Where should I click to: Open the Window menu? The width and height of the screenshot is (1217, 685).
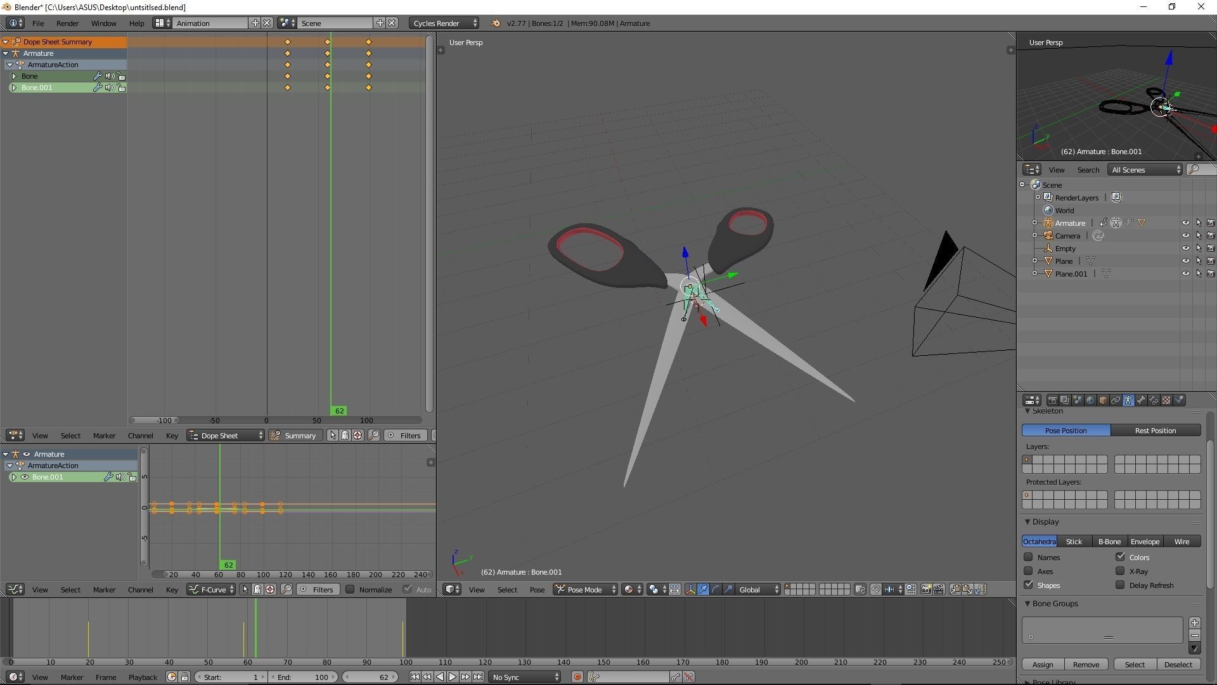pos(103,23)
